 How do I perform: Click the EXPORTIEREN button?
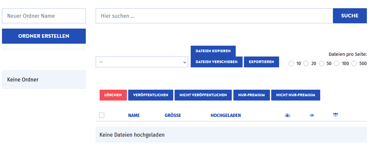(x=261, y=62)
